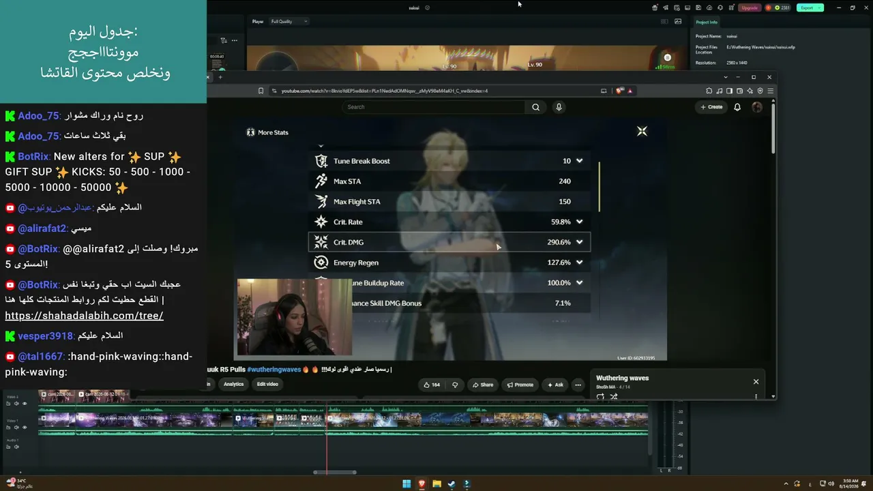Open Brave Shields icon in address bar

click(x=619, y=91)
